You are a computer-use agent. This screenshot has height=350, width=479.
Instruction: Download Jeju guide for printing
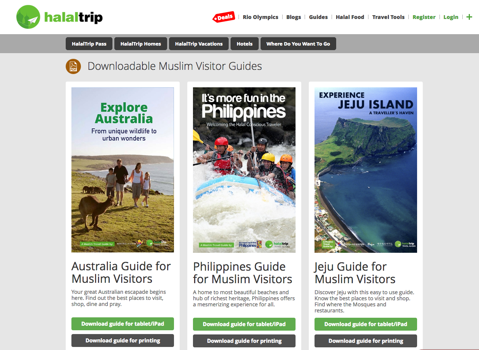click(x=366, y=341)
